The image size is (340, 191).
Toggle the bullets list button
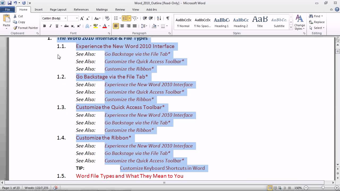[x=116, y=18]
